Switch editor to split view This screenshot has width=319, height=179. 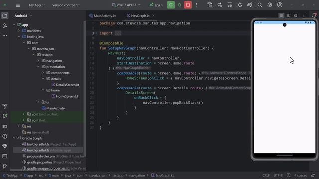[288, 15]
